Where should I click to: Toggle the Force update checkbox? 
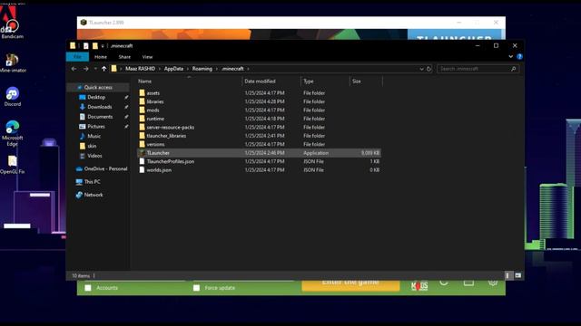click(x=196, y=288)
